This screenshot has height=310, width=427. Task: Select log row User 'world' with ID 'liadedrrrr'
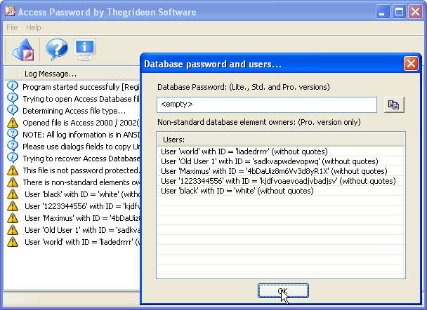pyautogui.click(x=72, y=242)
